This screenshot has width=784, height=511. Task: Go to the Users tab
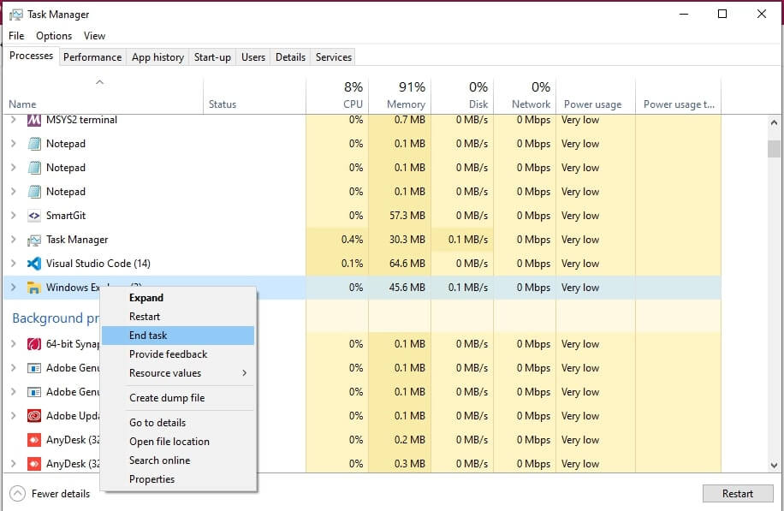pyautogui.click(x=253, y=57)
